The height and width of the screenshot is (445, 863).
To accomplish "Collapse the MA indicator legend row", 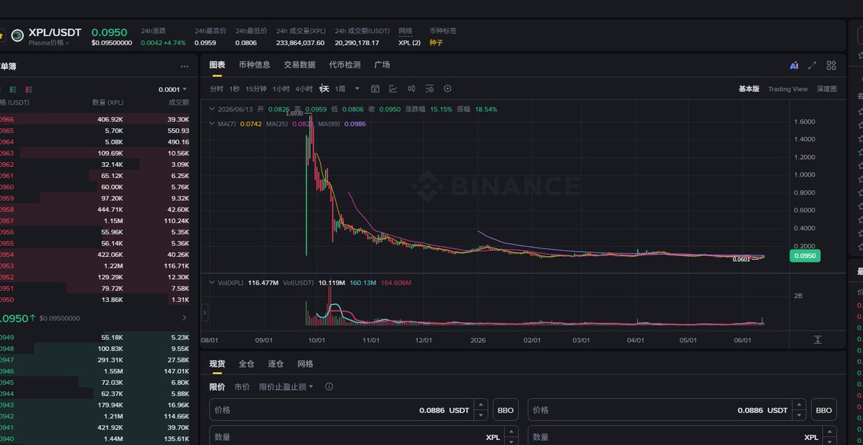I will tap(212, 123).
